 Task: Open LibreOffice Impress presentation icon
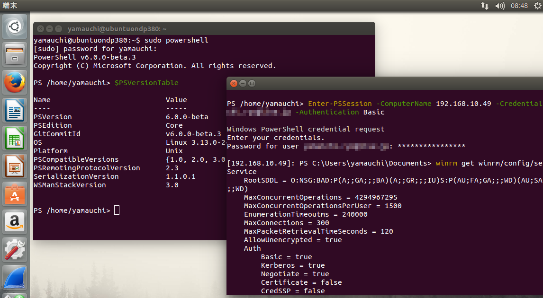15,167
